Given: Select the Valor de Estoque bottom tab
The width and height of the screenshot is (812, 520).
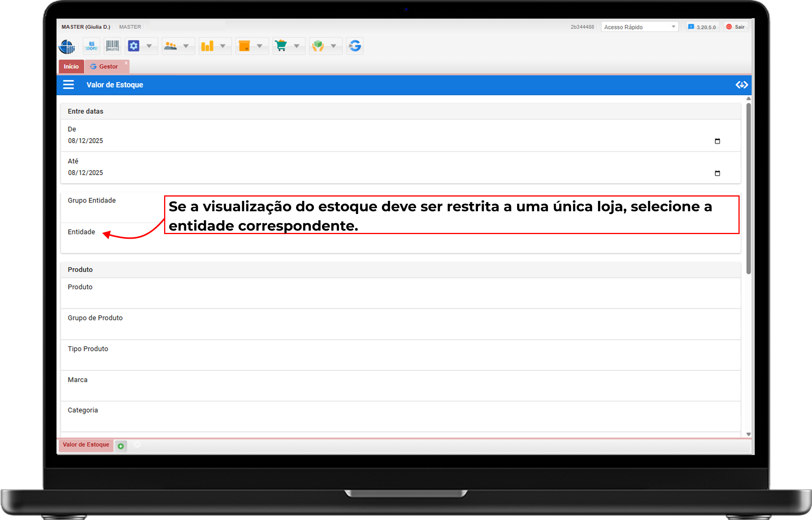Looking at the screenshot, I should tap(86, 445).
